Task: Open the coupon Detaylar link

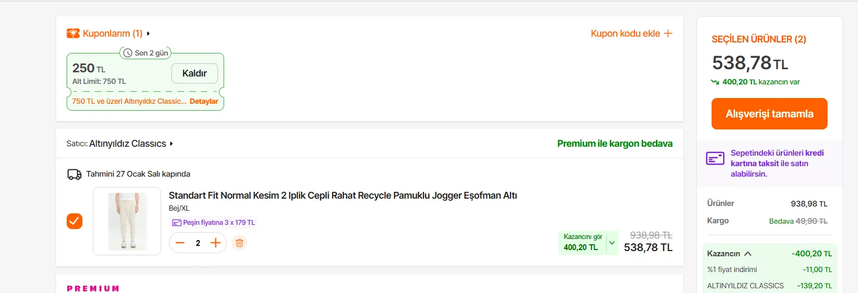Action: pyautogui.click(x=204, y=102)
